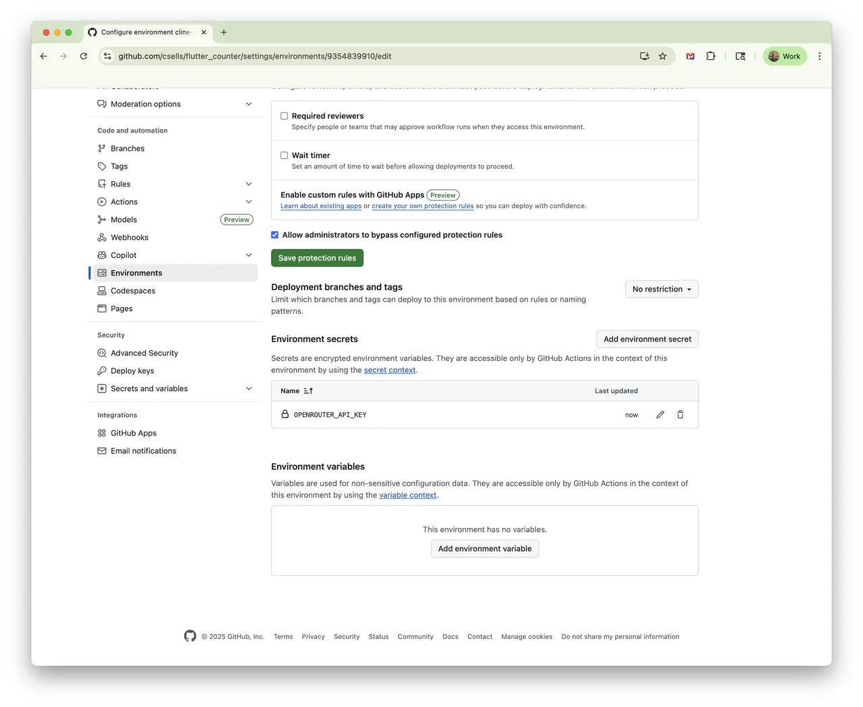
Task: Open Chrome three-dot menu
Action: [820, 57]
